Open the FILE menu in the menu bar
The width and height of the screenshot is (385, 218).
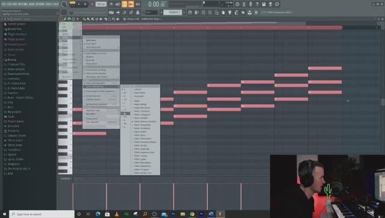(4, 4)
